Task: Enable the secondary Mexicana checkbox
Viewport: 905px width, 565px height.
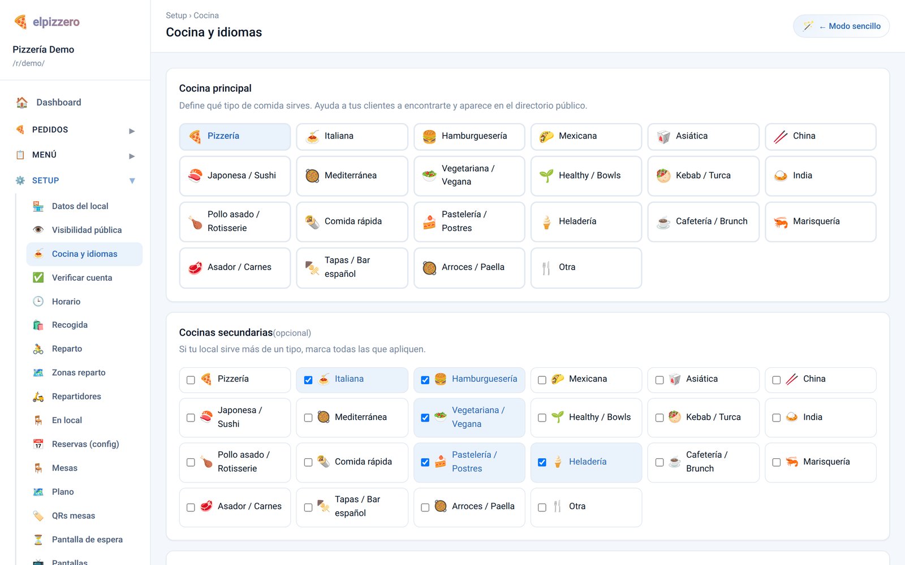Action: click(x=542, y=380)
